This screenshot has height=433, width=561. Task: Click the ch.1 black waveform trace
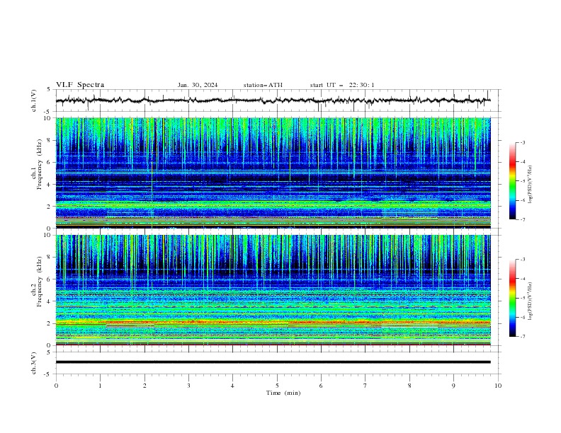[273, 100]
